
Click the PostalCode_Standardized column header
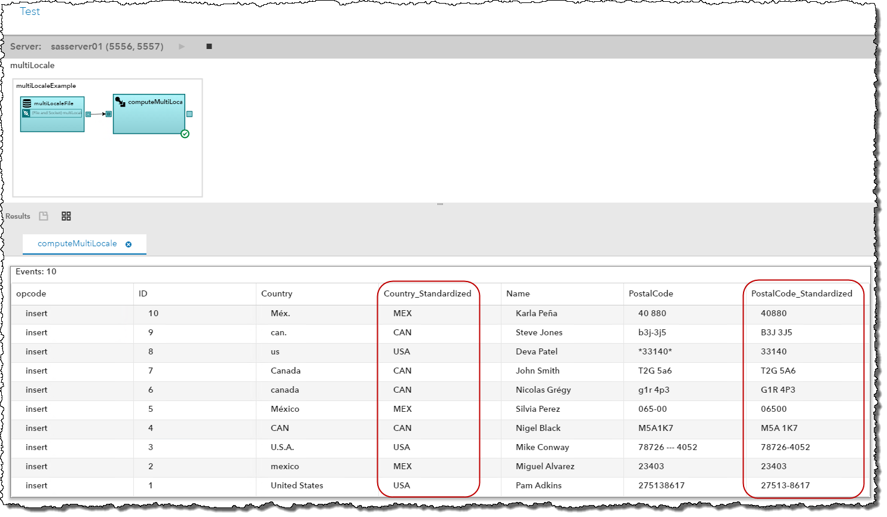[x=802, y=293]
